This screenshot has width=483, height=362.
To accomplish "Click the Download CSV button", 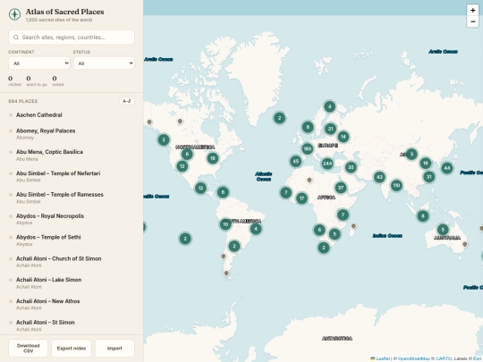I will point(28,349).
